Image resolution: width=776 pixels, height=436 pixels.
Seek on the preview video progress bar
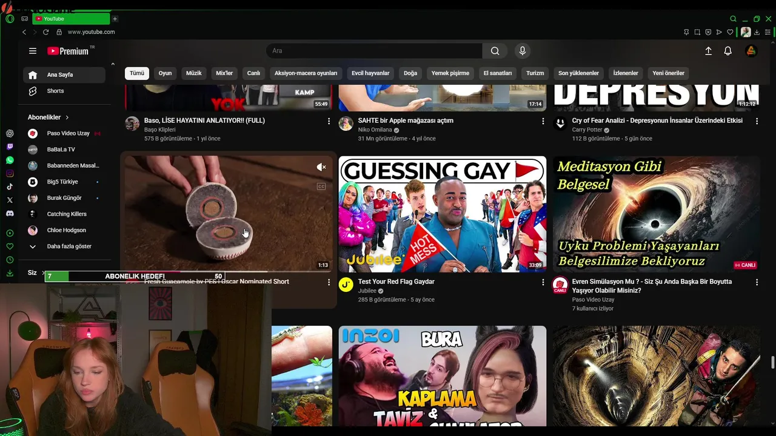[229, 272]
